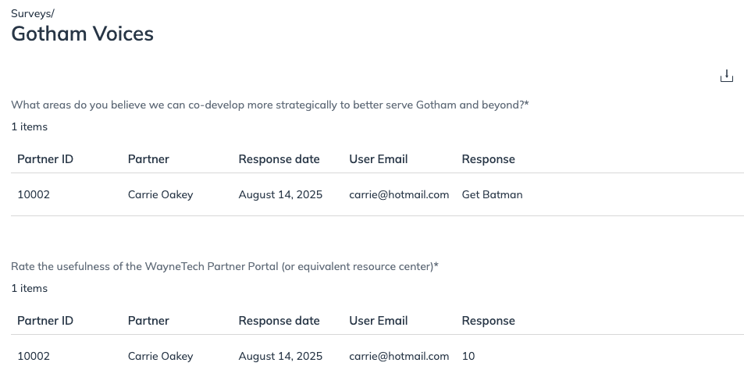This screenshot has width=744, height=377.
Task: Select the response value 10 cell
Action: tap(468, 356)
